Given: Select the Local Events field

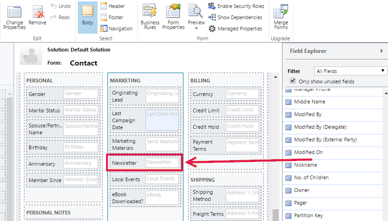Looking at the screenshot, I should pyautogui.click(x=145, y=179).
